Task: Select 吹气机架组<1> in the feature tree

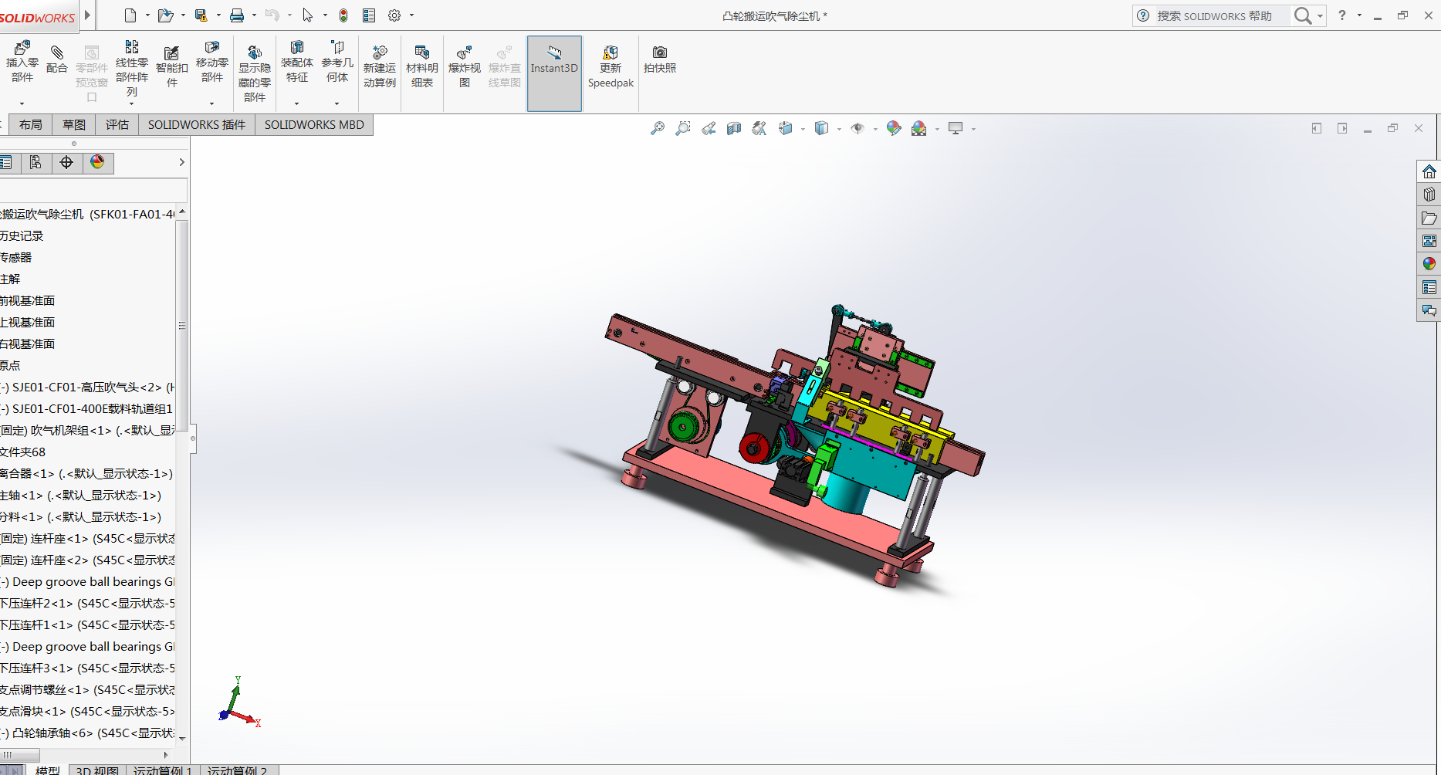Action: coord(87,431)
